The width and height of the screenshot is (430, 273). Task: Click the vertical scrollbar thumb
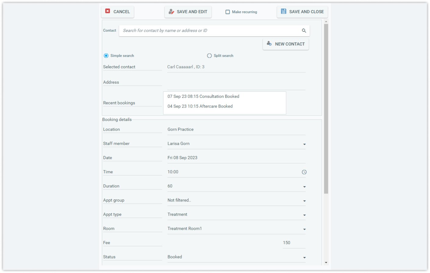pos(326,109)
